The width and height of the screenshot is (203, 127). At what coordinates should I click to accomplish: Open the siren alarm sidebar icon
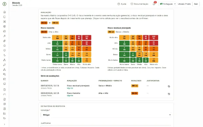pos(4,84)
